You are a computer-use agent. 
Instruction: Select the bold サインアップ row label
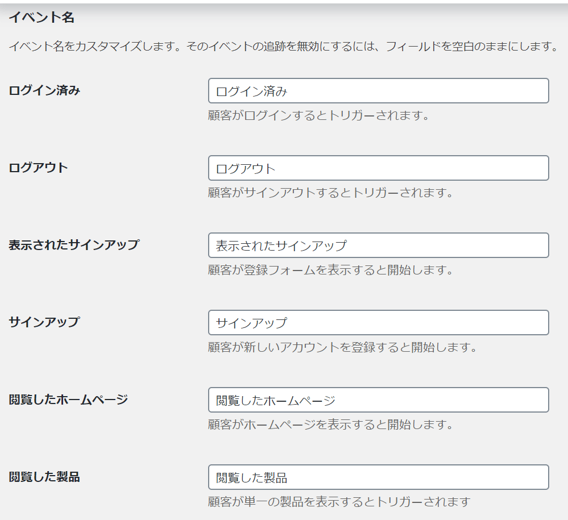click(x=44, y=322)
